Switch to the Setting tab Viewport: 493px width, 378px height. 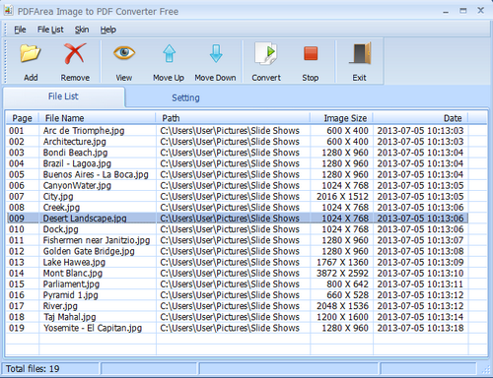point(185,97)
